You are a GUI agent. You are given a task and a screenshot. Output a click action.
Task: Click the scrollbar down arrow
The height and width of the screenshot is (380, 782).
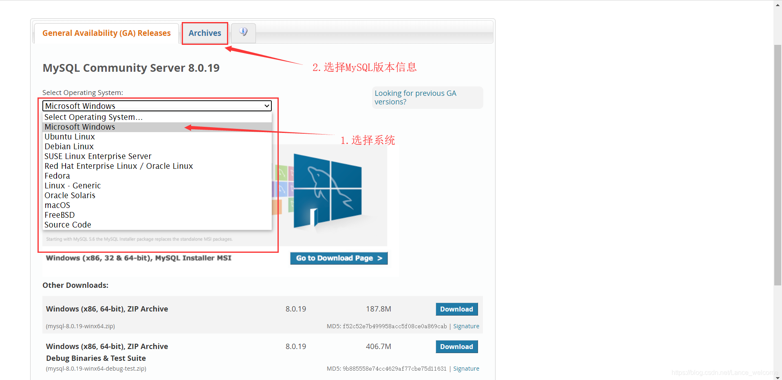coord(778,377)
